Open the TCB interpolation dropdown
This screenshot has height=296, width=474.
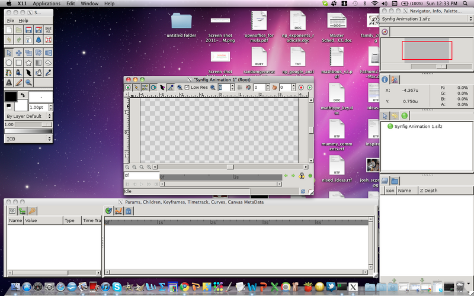coord(28,139)
